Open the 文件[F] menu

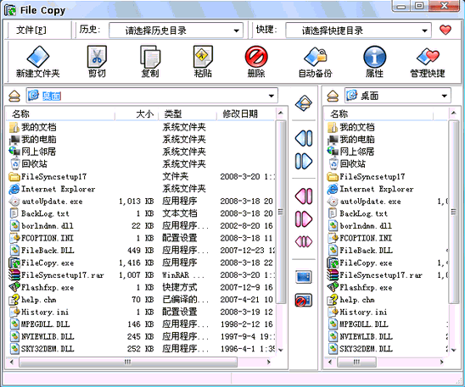31,30
